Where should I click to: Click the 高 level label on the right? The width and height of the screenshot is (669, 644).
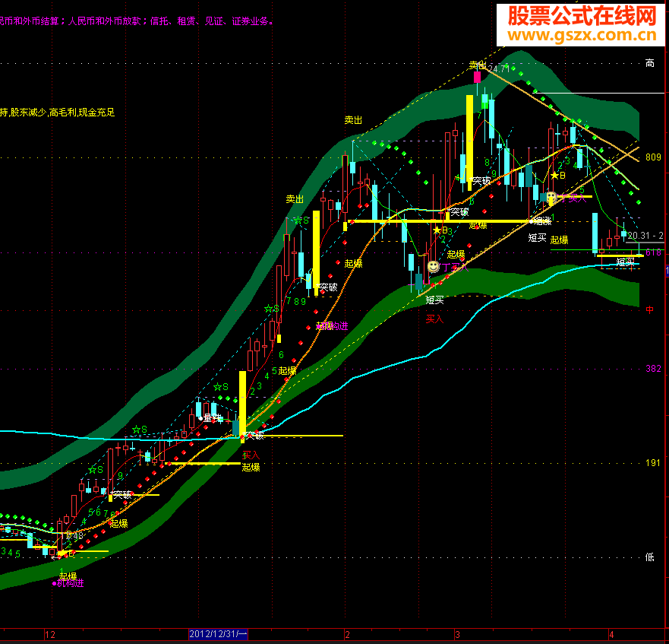(x=649, y=63)
